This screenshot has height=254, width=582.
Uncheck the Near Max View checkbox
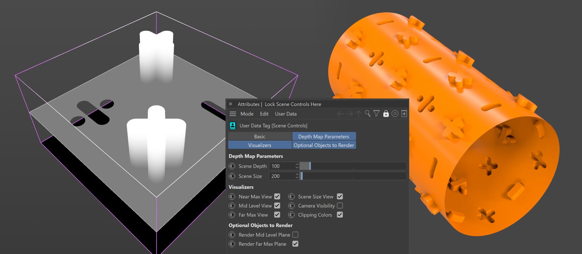coord(277,197)
